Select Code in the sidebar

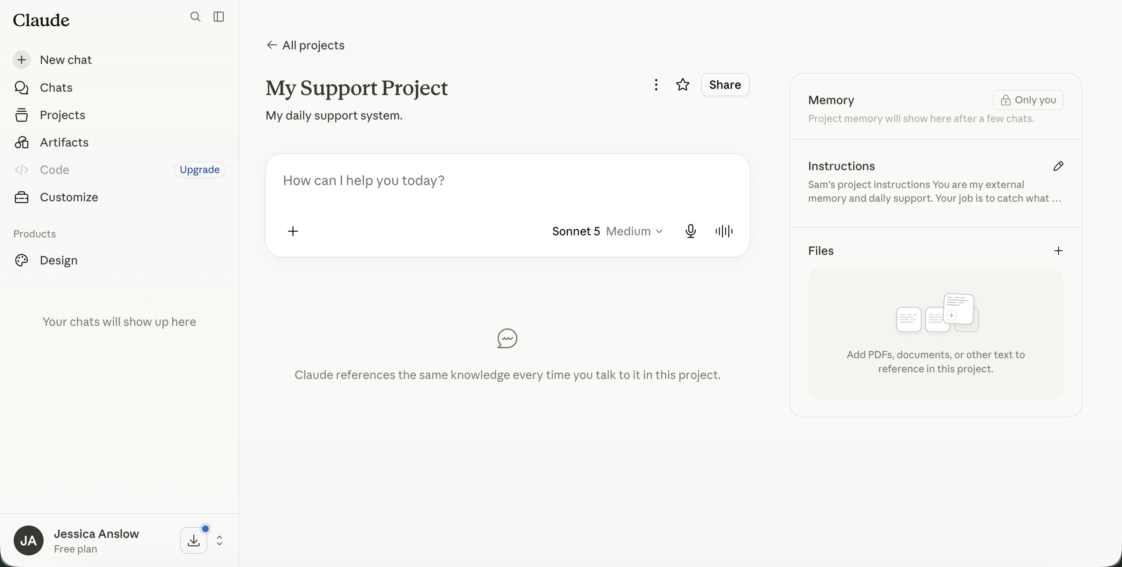[54, 170]
